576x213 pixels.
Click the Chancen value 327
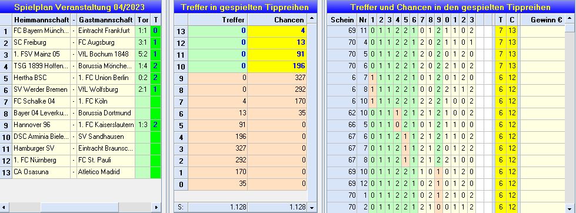277,78
